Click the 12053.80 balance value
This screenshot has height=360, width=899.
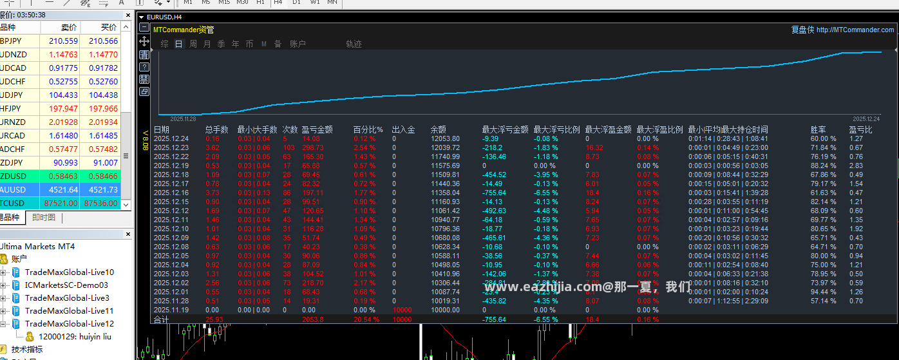coord(445,138)
